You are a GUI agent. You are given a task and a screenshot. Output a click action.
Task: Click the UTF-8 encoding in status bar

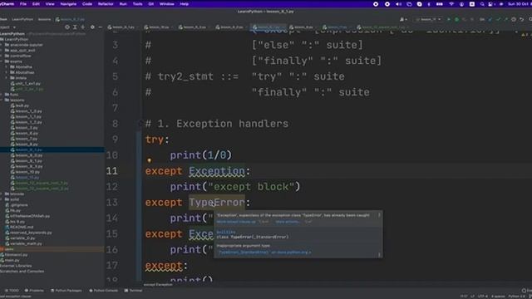point(483,297)
